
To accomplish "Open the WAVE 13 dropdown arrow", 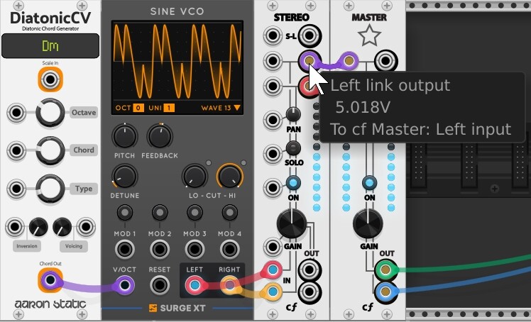I will pyautogui.click(x=237, y=108).
